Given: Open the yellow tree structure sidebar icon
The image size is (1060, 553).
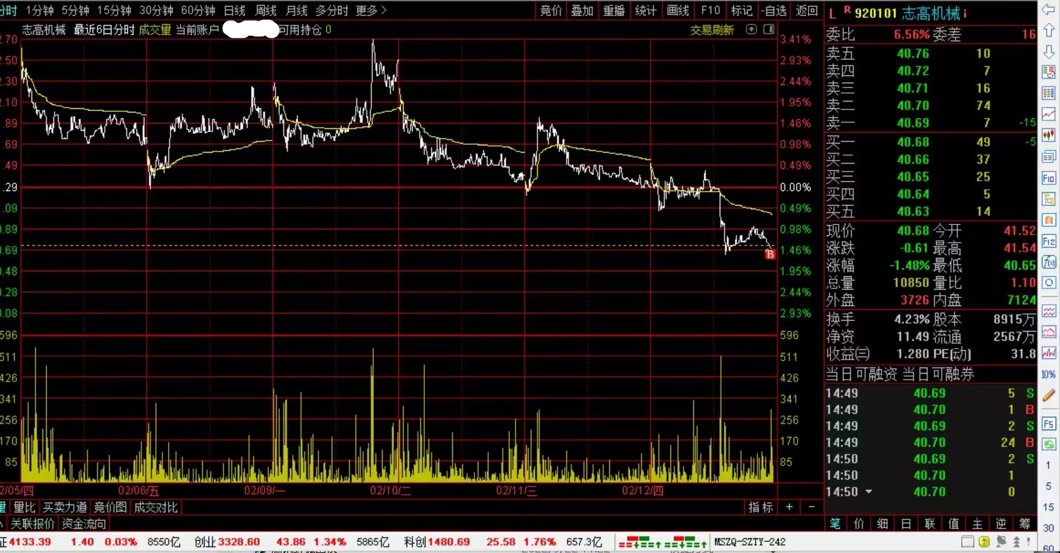Looking at the screenshot, I should (1048, 199).
